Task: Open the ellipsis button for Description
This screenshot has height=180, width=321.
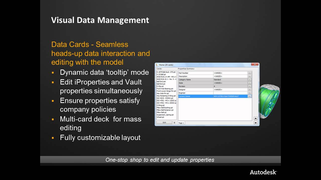Action: coord(250,76)
